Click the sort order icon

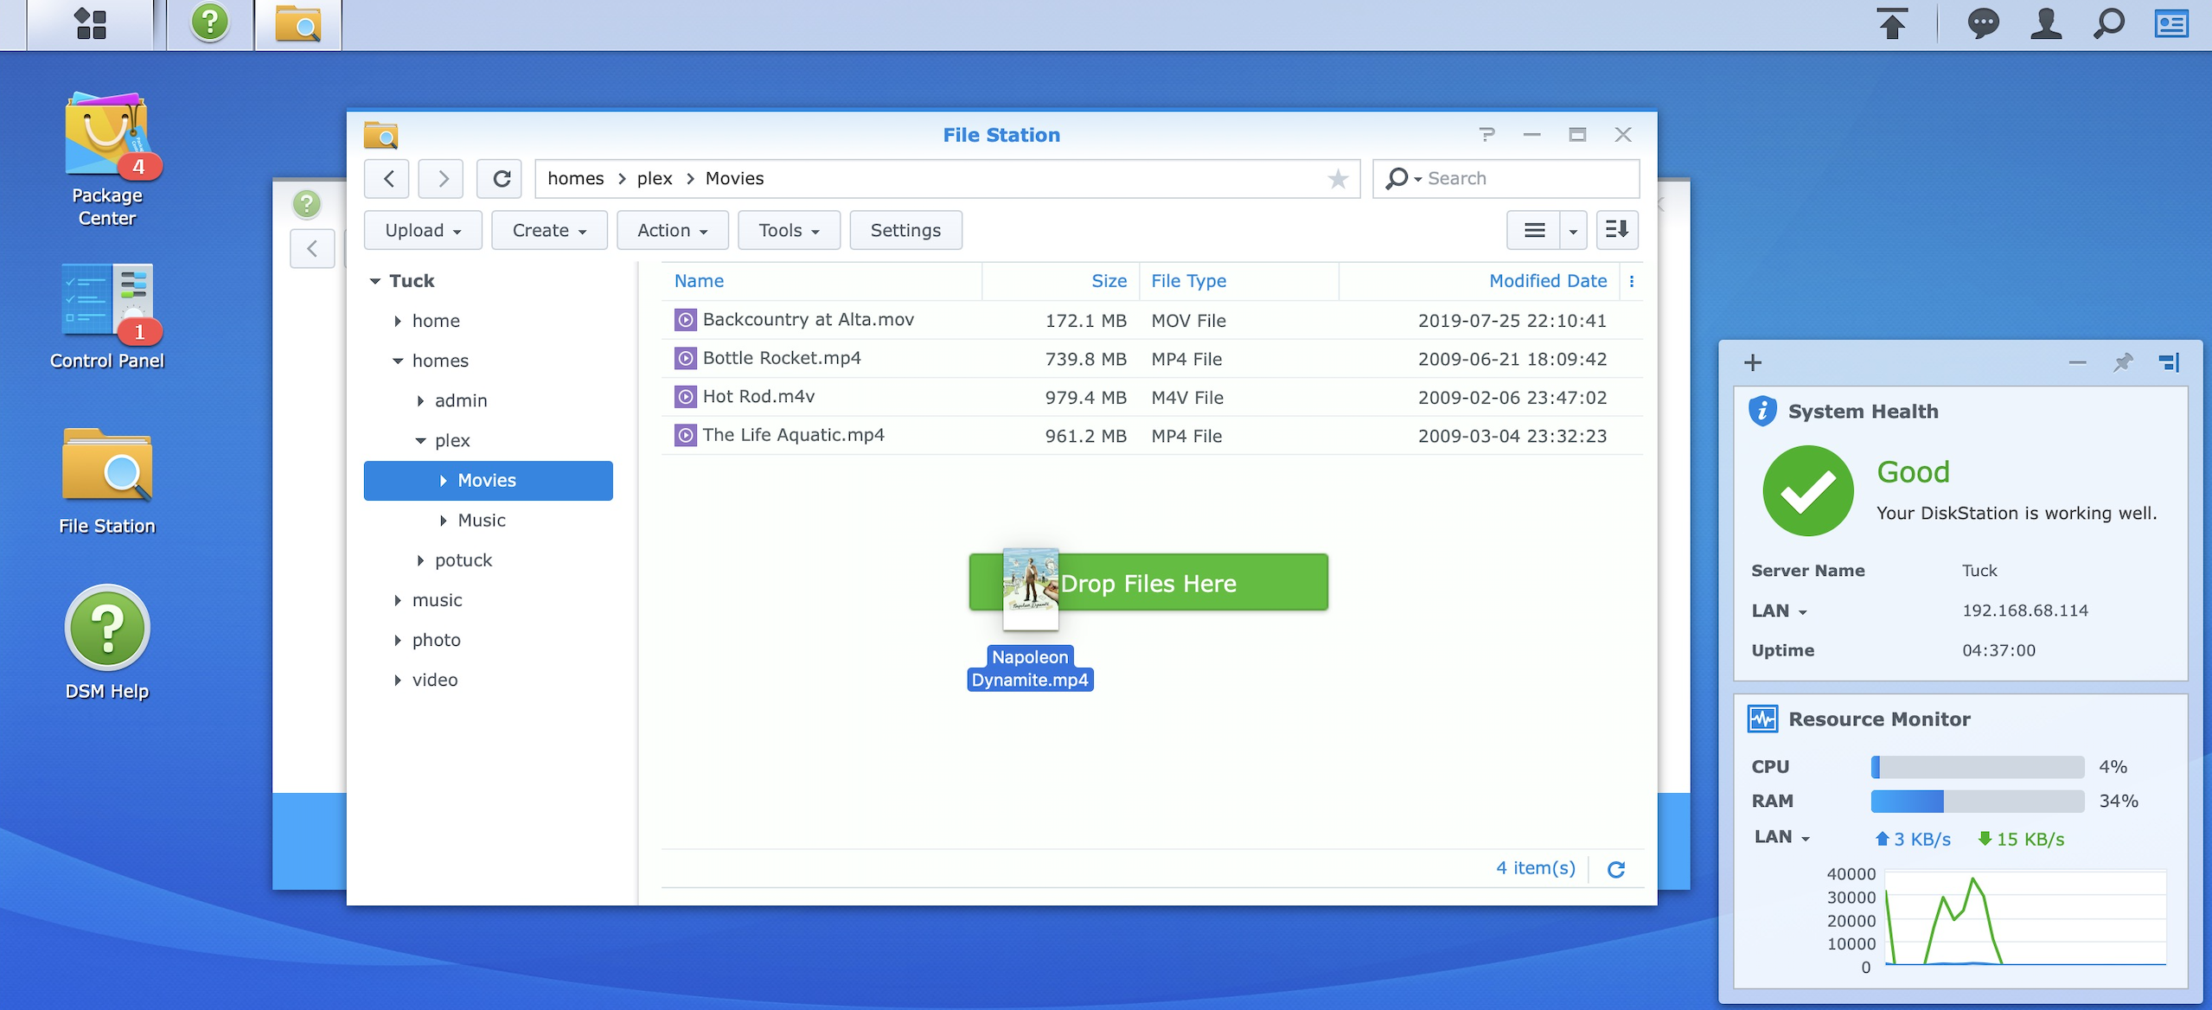coord(1615,230)
